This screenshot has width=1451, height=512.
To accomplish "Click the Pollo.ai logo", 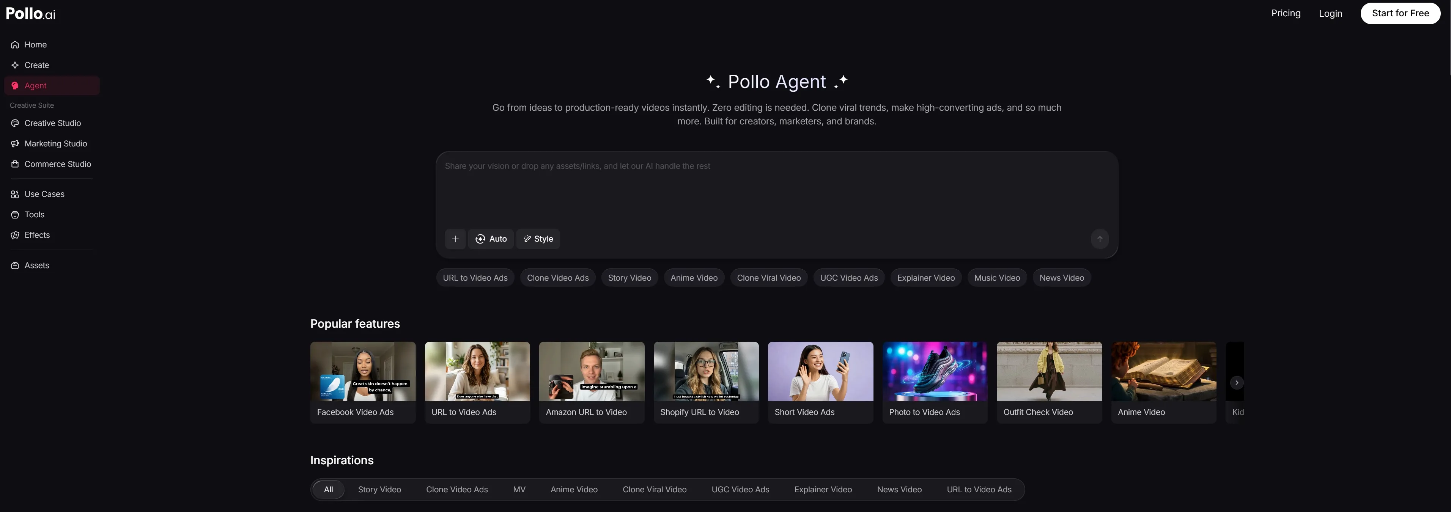I will [30, 14].
